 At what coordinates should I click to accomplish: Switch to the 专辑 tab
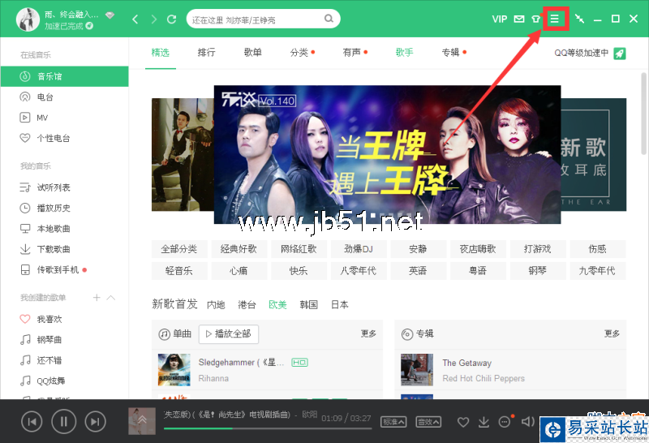tap(450, 53)
